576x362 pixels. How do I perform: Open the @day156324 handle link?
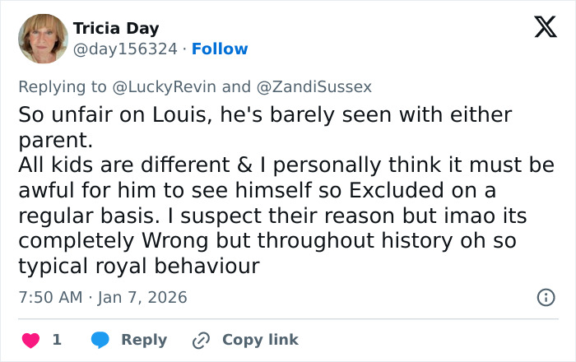(x=125, y=49)
